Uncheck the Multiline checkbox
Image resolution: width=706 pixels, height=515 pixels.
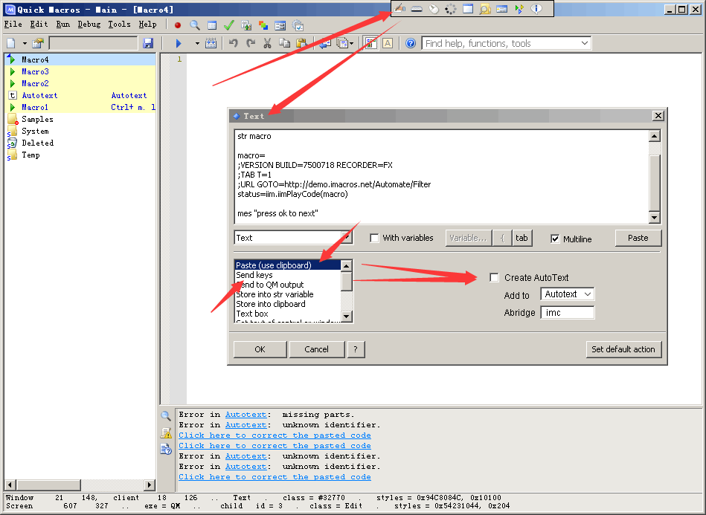[555, 239]
